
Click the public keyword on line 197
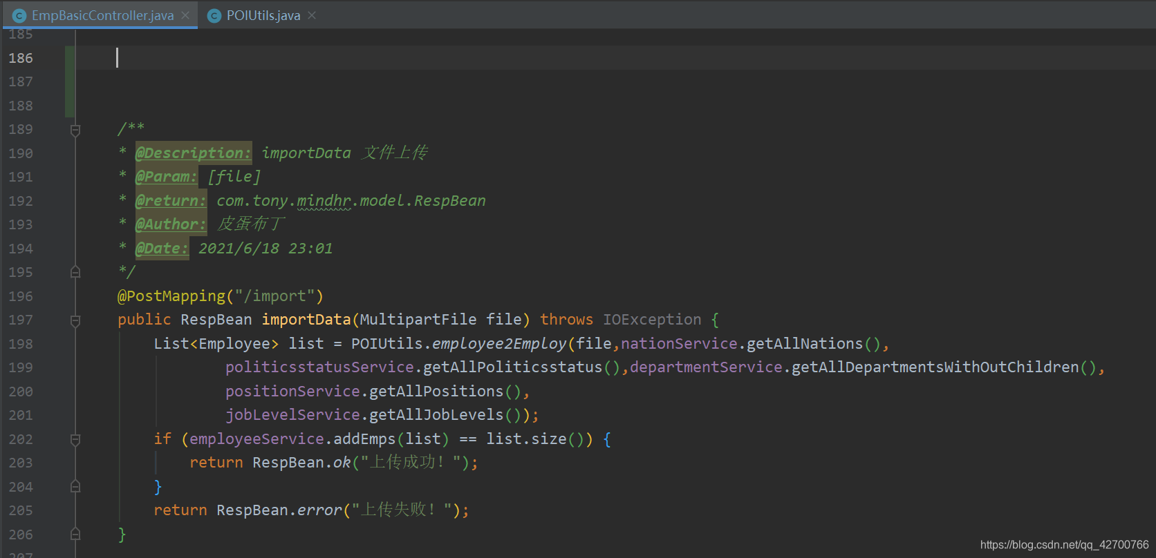pos(144,320)
